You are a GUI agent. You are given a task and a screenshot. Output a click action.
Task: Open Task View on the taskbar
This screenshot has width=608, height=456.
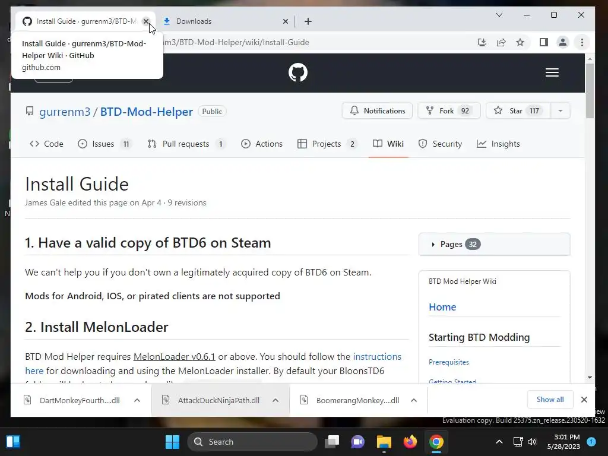click(x=332, y=442)
